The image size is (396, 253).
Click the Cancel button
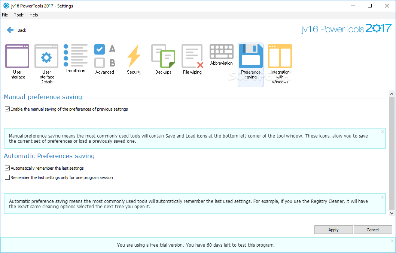(372, 230)
